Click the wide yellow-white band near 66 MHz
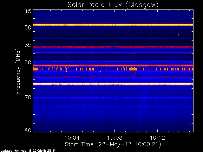 (x=113, y=84)
